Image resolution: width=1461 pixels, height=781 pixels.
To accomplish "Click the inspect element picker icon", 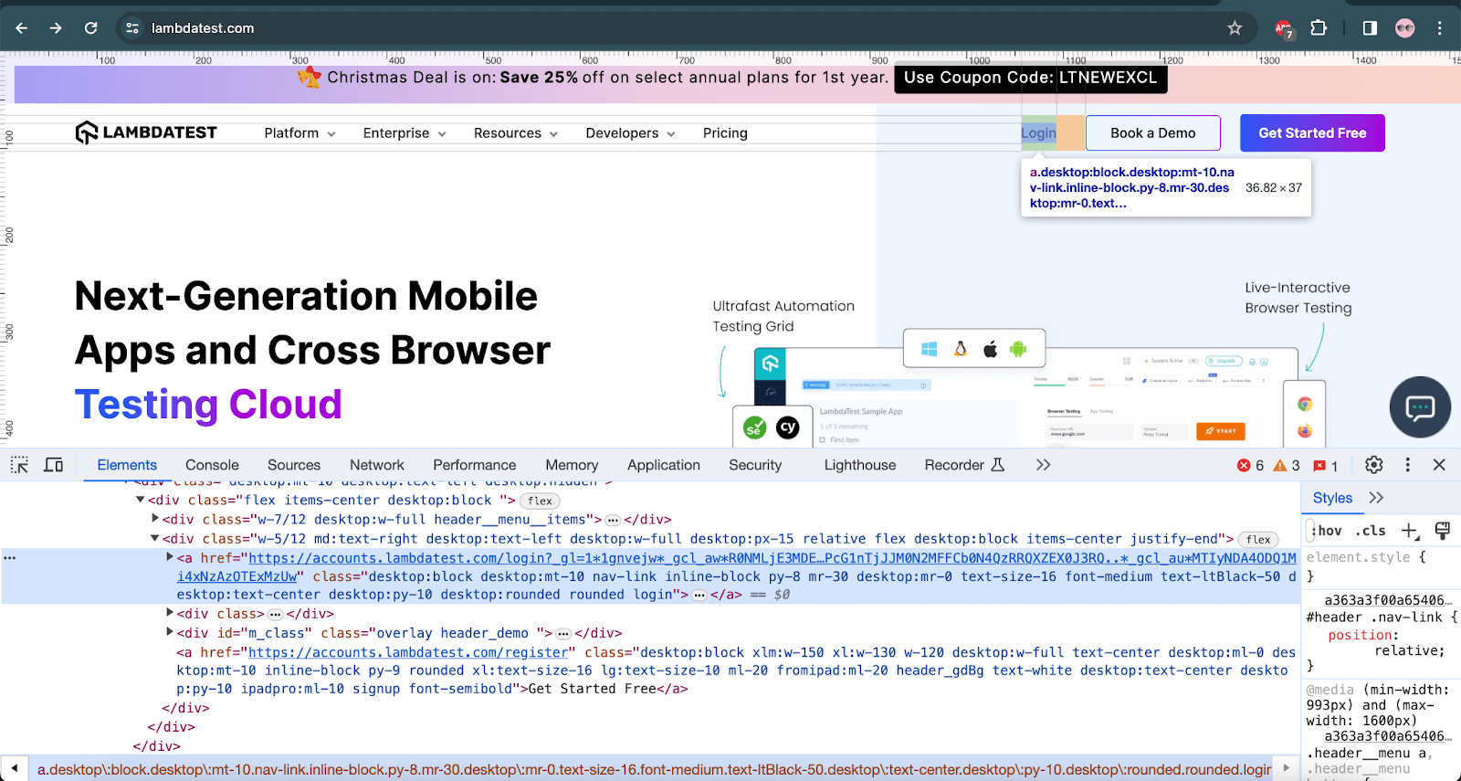I will point(19,465).
